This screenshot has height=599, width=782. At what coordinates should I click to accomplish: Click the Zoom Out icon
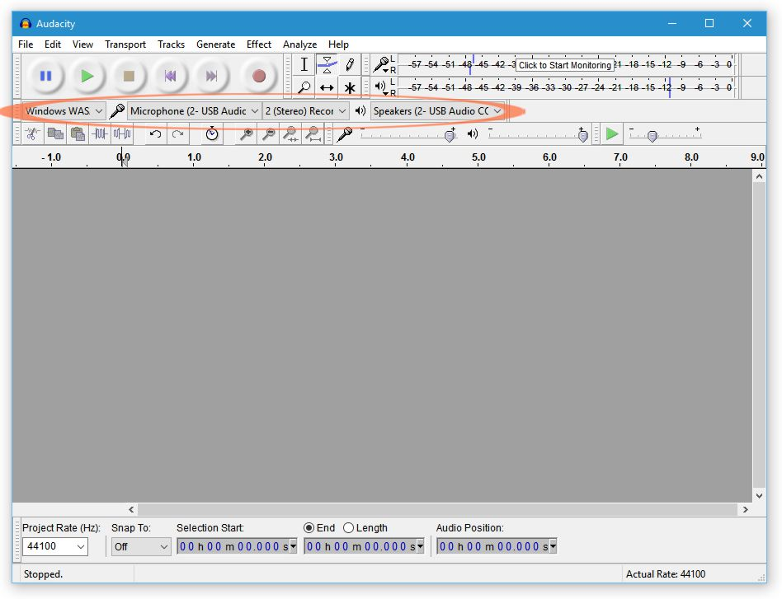click(268, 134)
